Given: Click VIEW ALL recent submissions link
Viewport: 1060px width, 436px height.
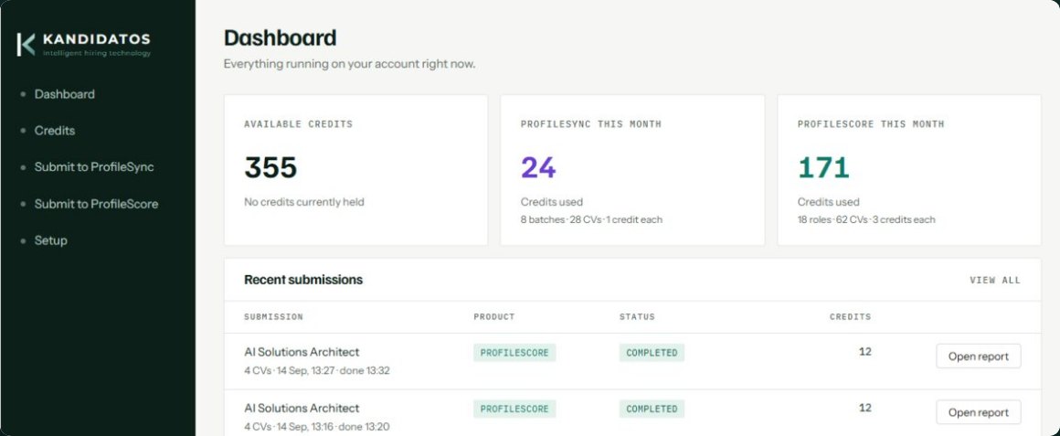Looking at the screenshot, I should pos(995,280).
